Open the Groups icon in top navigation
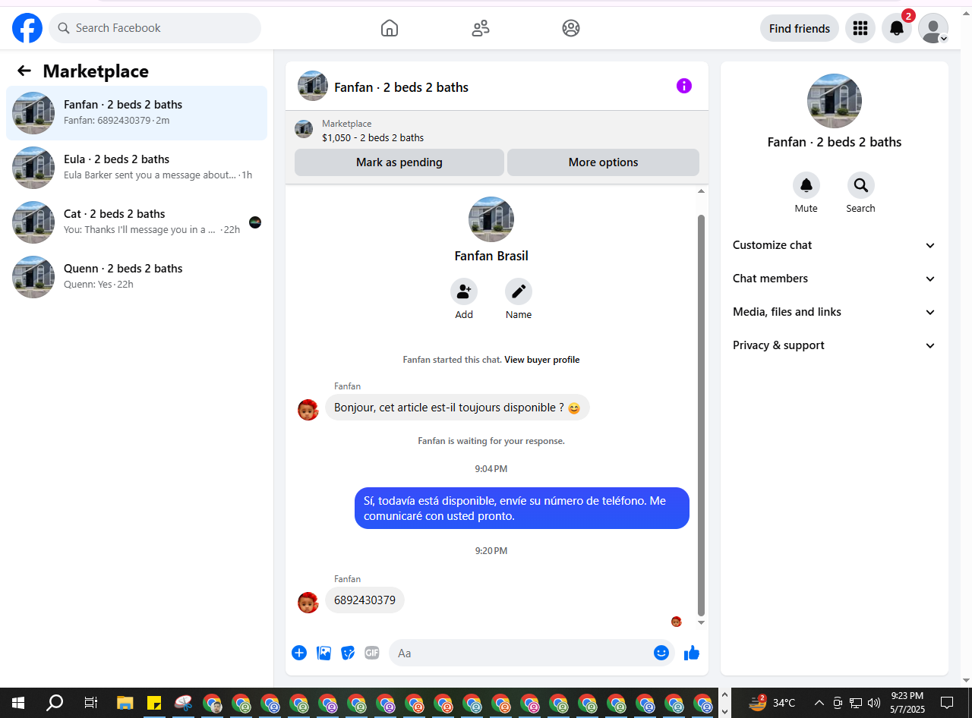 pyautogui.click(x=571, y=28)
